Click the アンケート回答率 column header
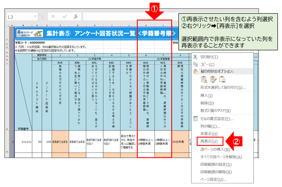The image size is (282, 187). pos(47,96)
